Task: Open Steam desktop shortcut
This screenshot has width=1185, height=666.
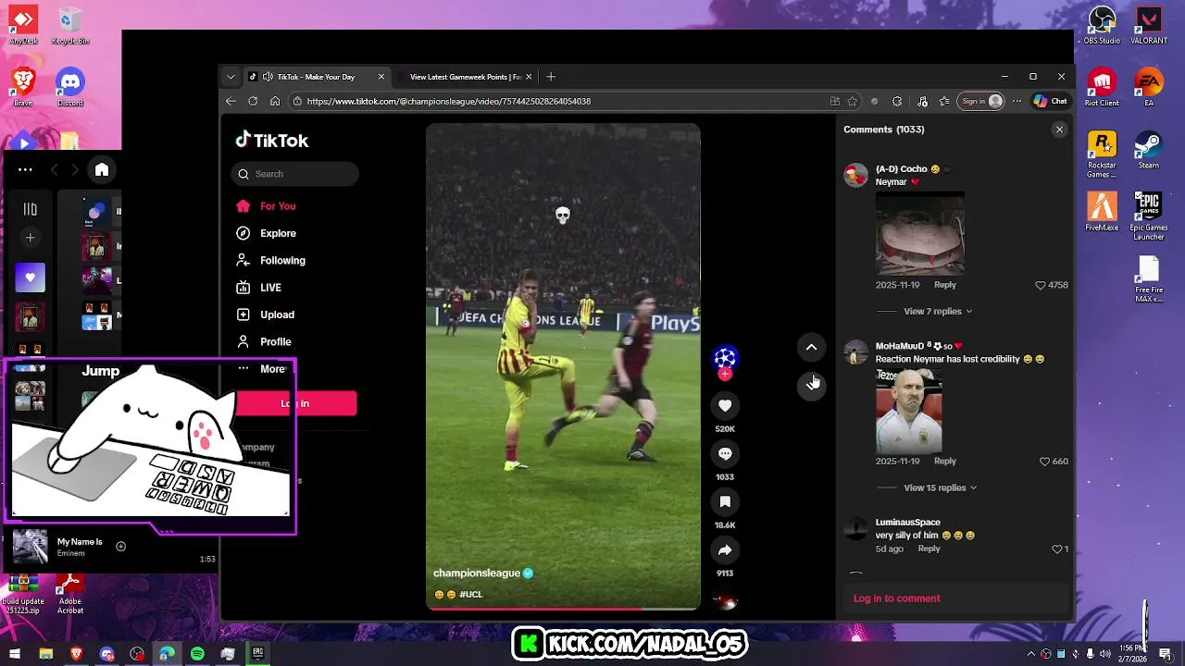Action: 1149,150
